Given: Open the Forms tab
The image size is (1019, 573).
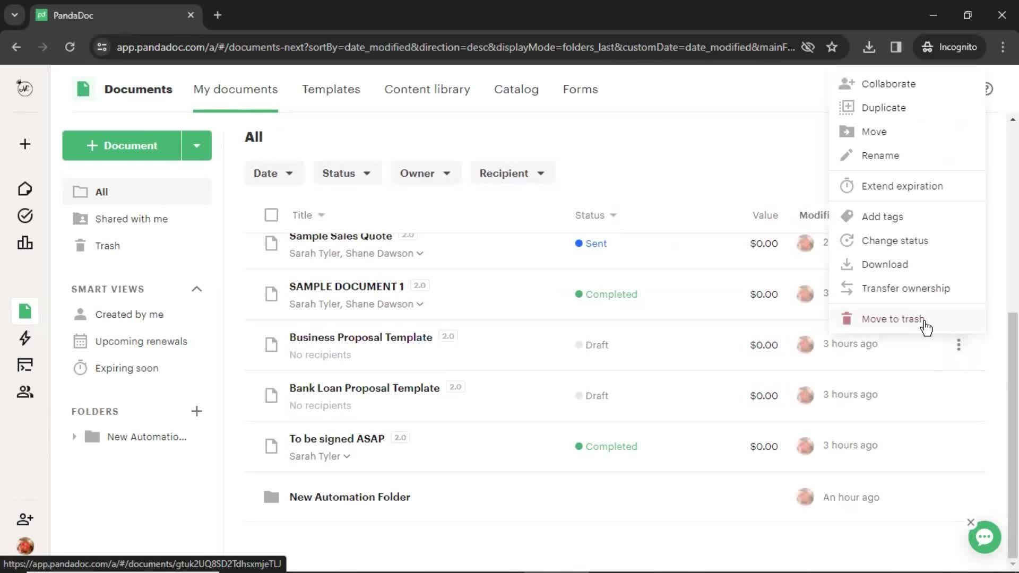Looking at the screenshot, I should coord(580,89).
